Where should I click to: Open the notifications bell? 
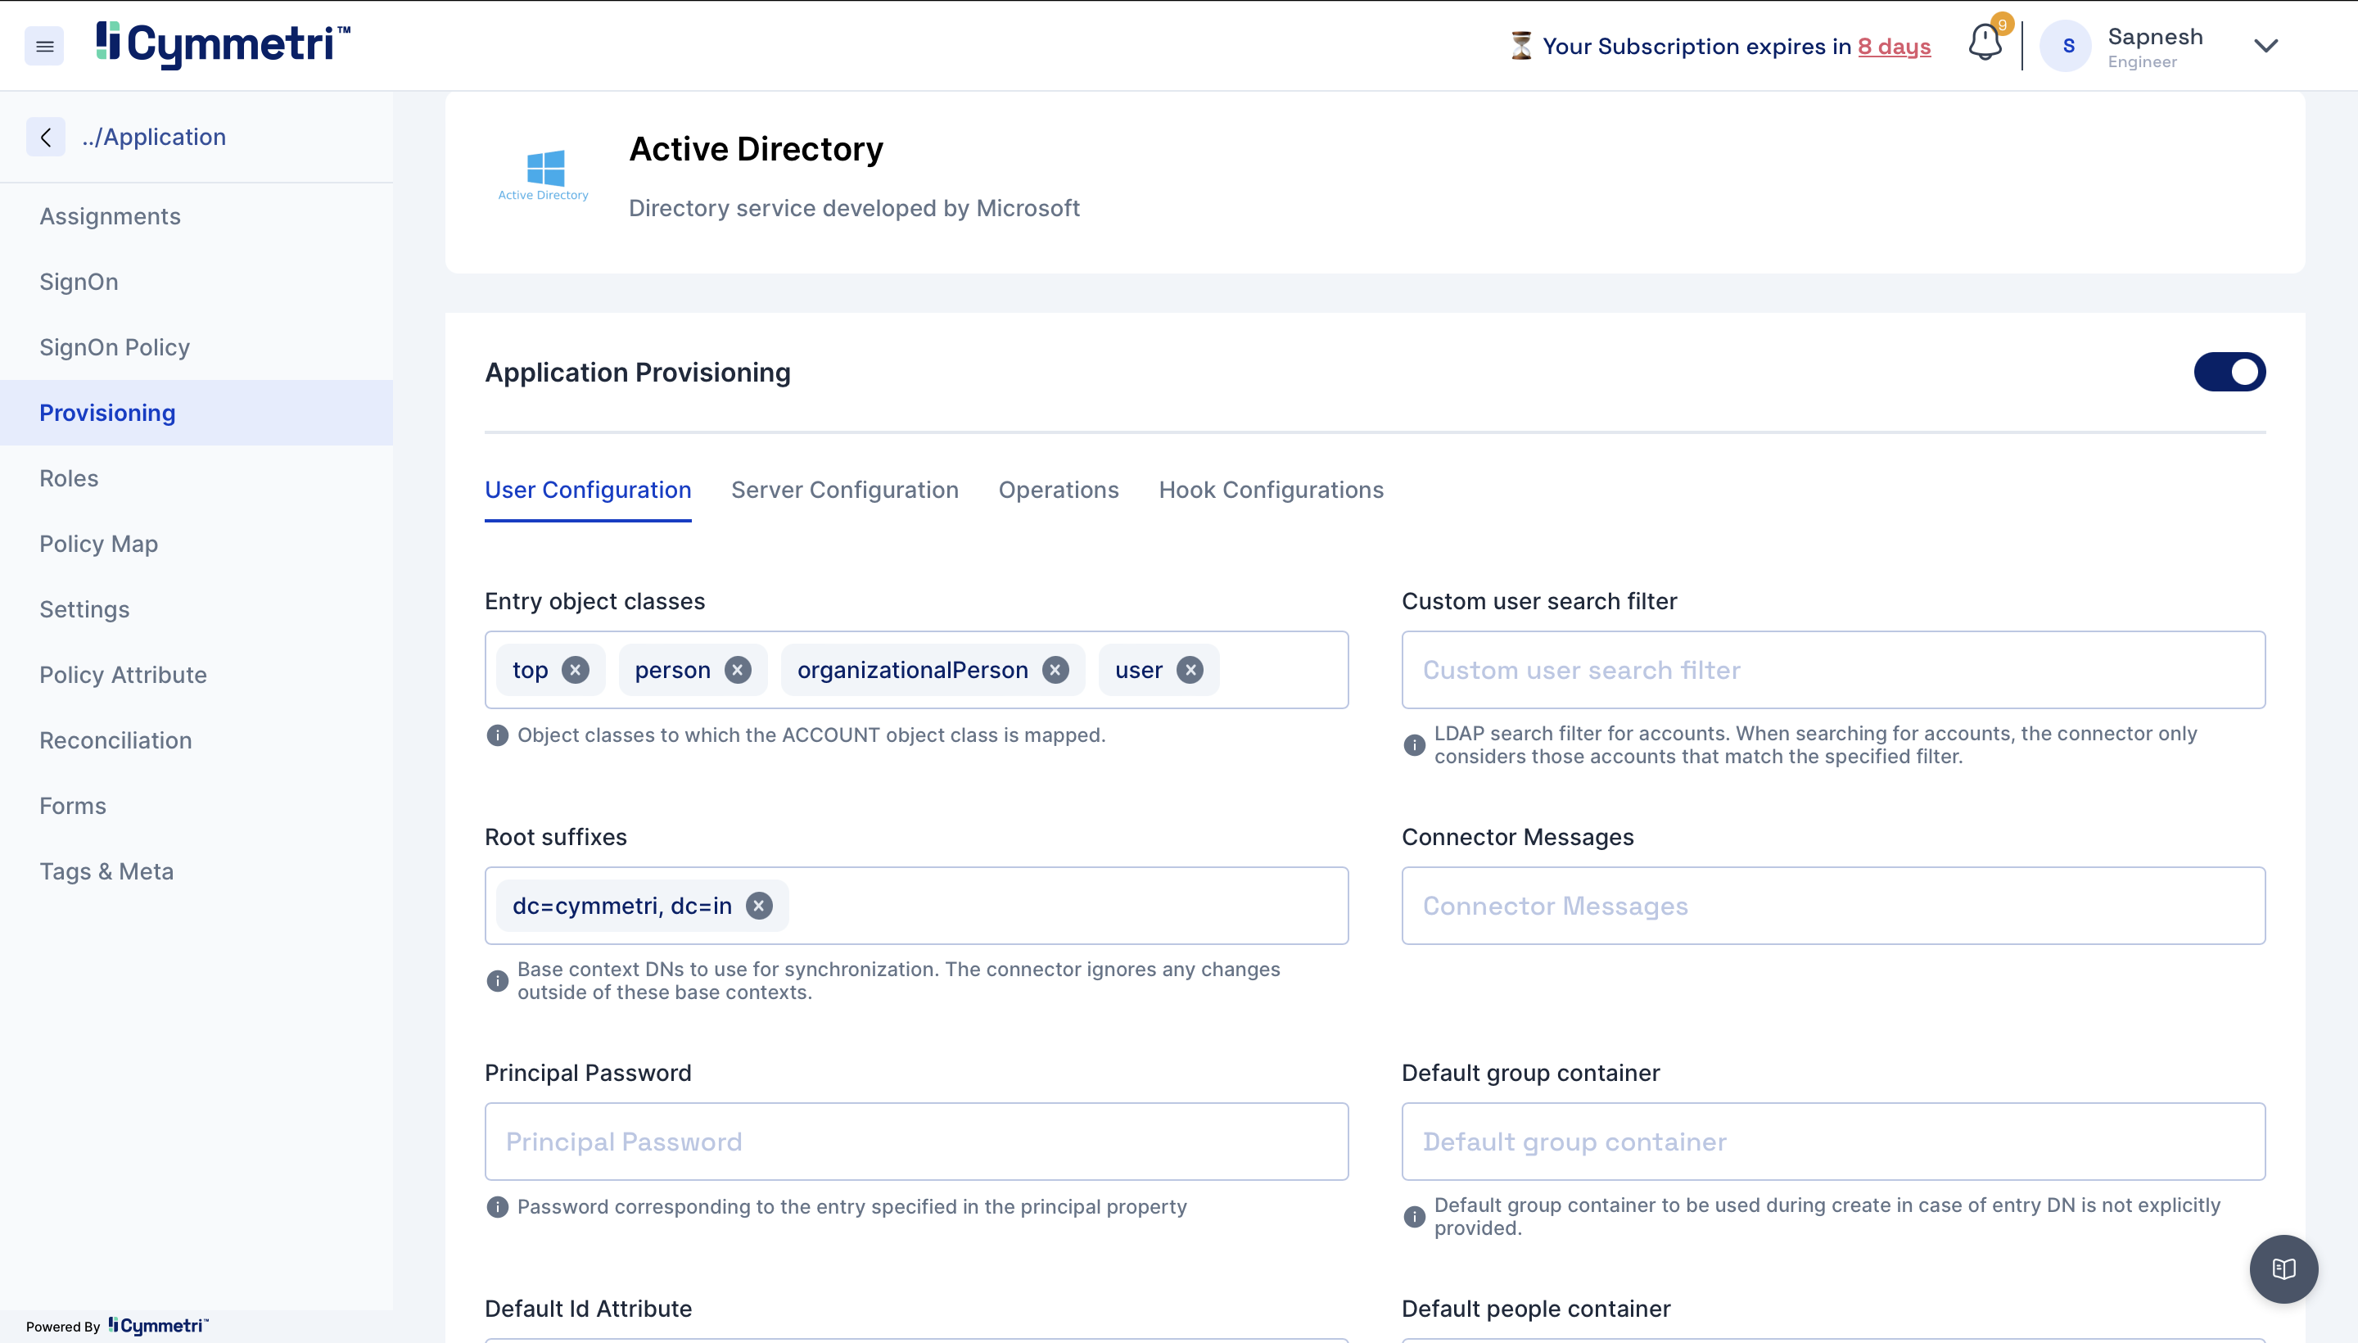tap(1985, 43)
